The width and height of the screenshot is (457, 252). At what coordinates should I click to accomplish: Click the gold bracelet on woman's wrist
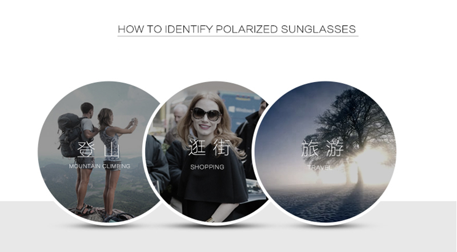pos(210,220)
